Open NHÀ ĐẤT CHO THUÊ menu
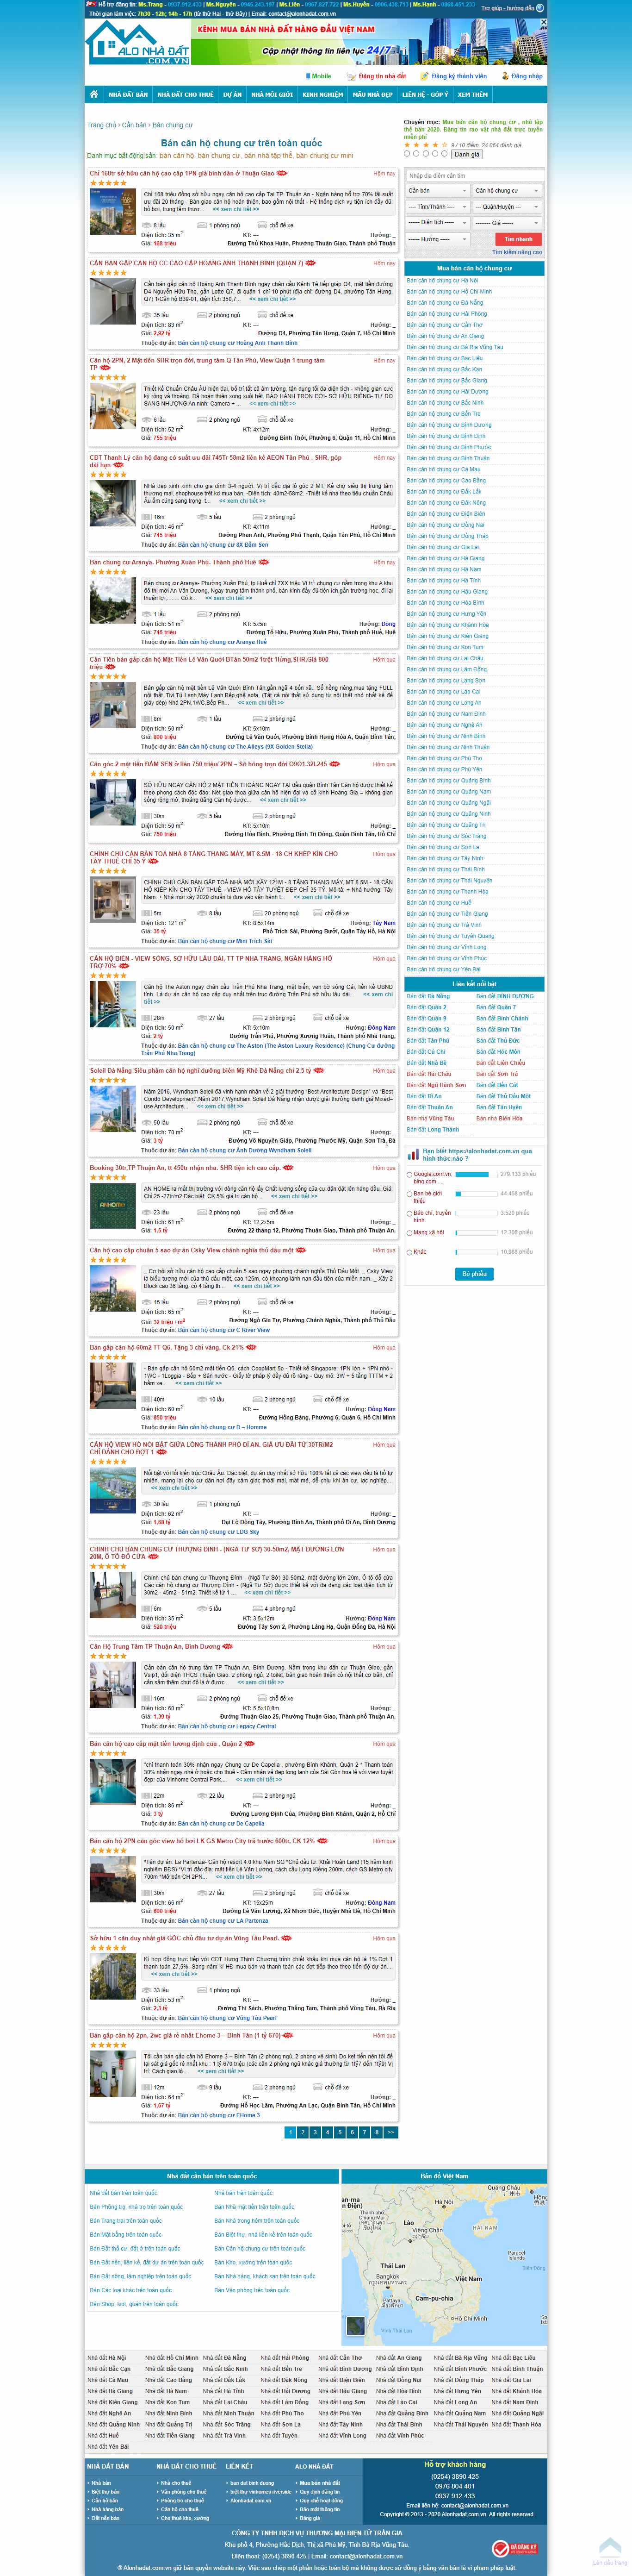The height and width of the screenshot is (2576, 632). [185, 95]
